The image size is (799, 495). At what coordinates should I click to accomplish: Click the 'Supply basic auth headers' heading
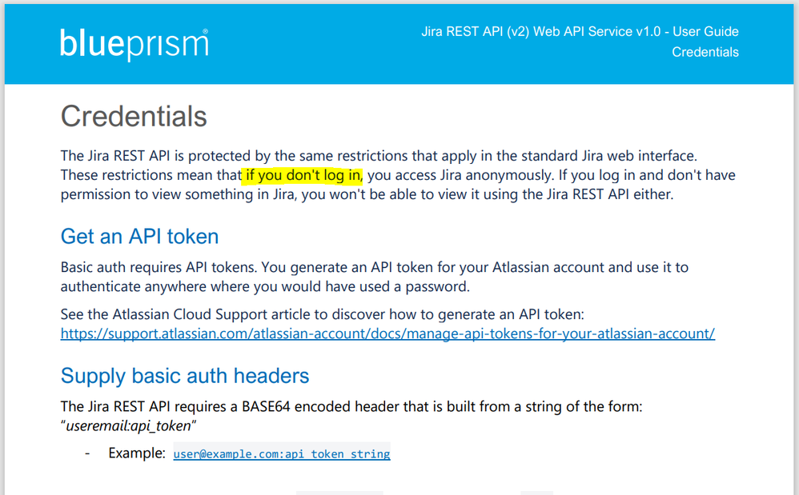185,376
